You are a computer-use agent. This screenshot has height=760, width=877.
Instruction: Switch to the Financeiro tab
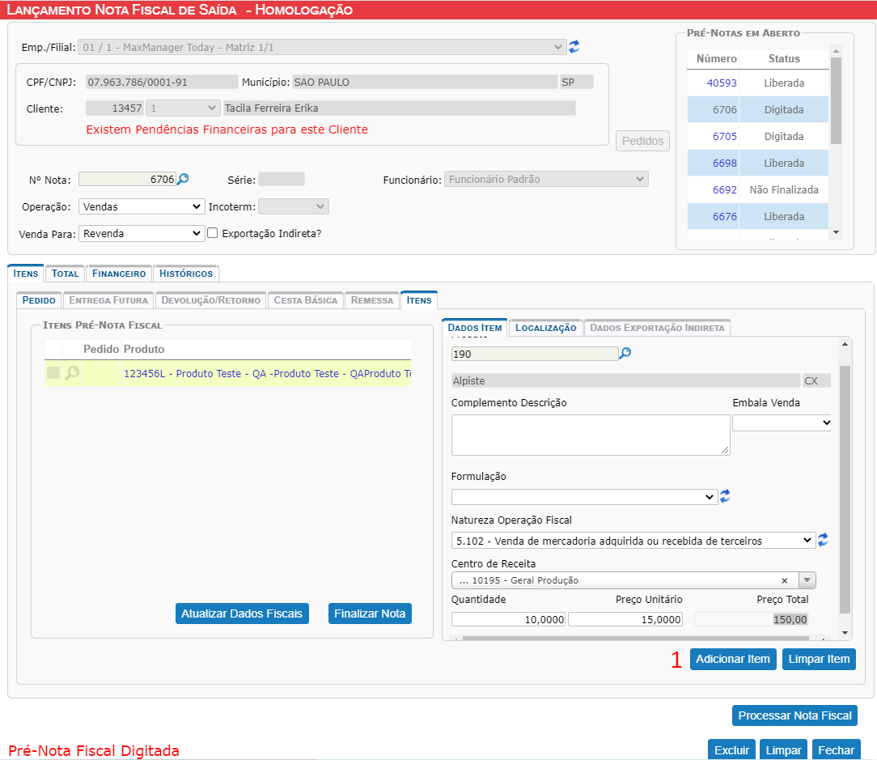(119, 274)
